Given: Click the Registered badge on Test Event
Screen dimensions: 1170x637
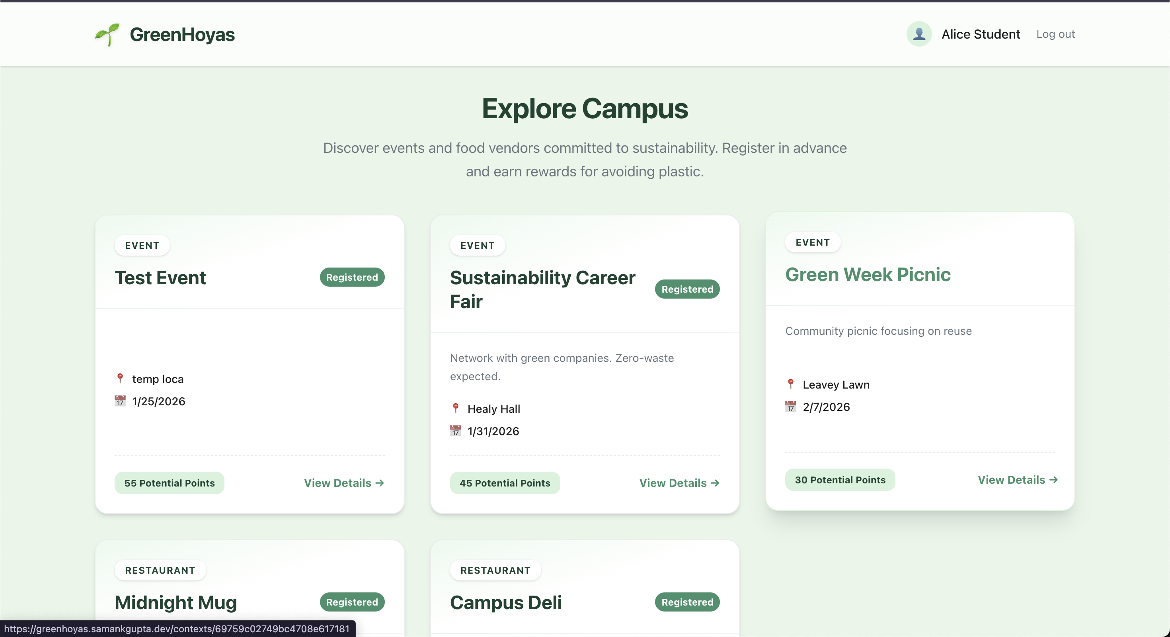Looking at the screenshot, I should tap(352, 277).
